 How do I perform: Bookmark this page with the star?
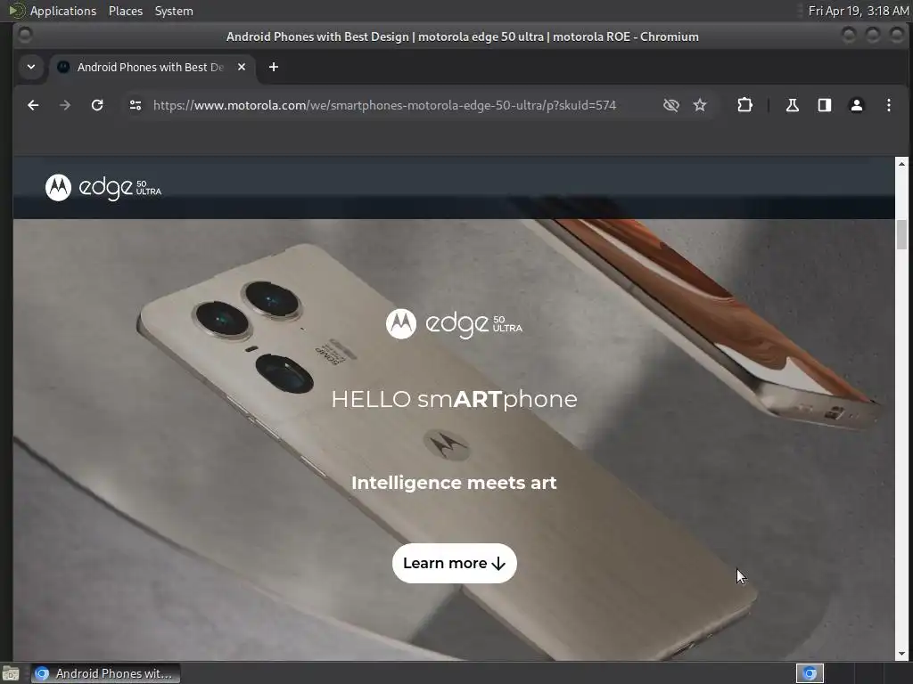700,105
